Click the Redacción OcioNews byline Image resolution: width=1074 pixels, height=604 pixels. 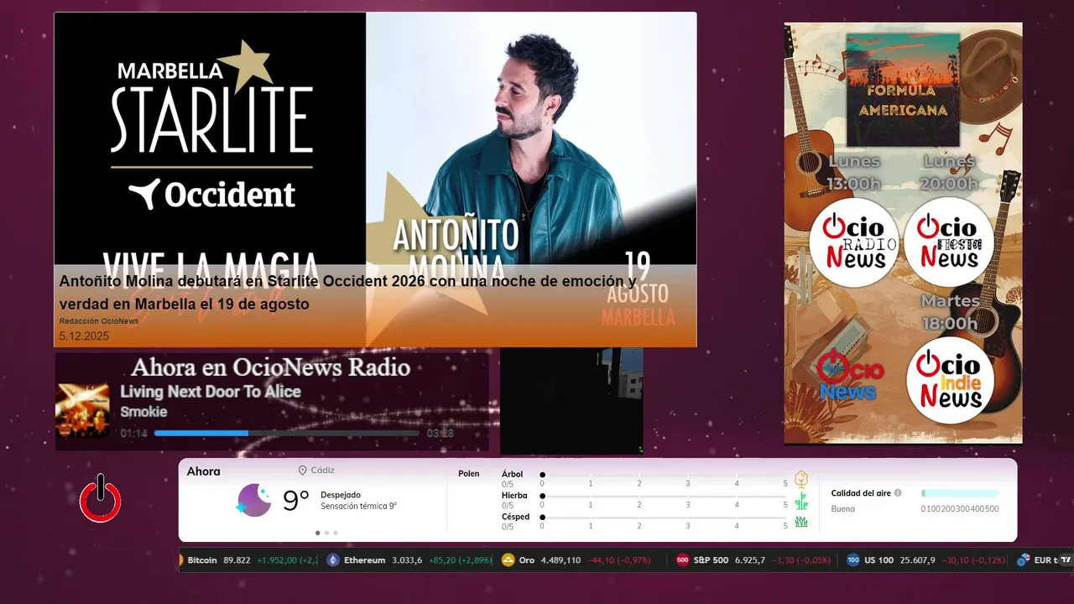99,321
